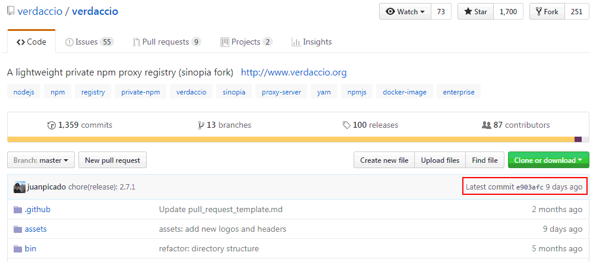
Task: Open the Insights tab
Action: (x=311, y=42)
